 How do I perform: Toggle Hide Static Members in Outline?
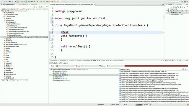click(x=180, y=7)
